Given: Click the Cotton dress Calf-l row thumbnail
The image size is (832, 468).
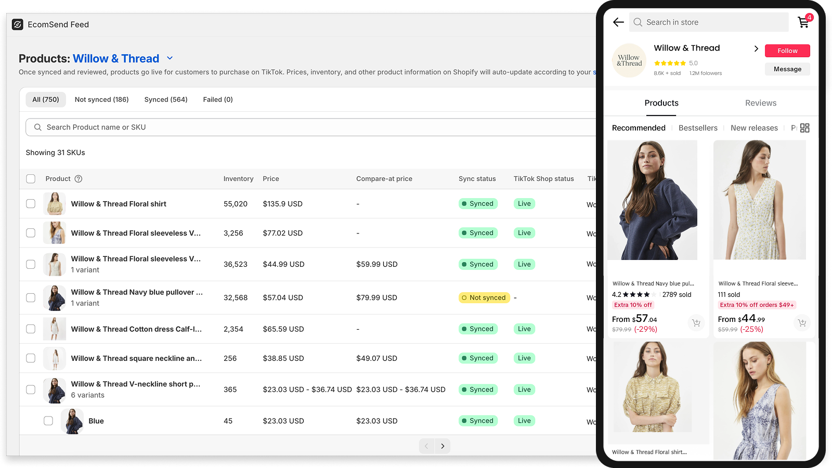Looking at the screenshot, I should click(x=55, y=329).
